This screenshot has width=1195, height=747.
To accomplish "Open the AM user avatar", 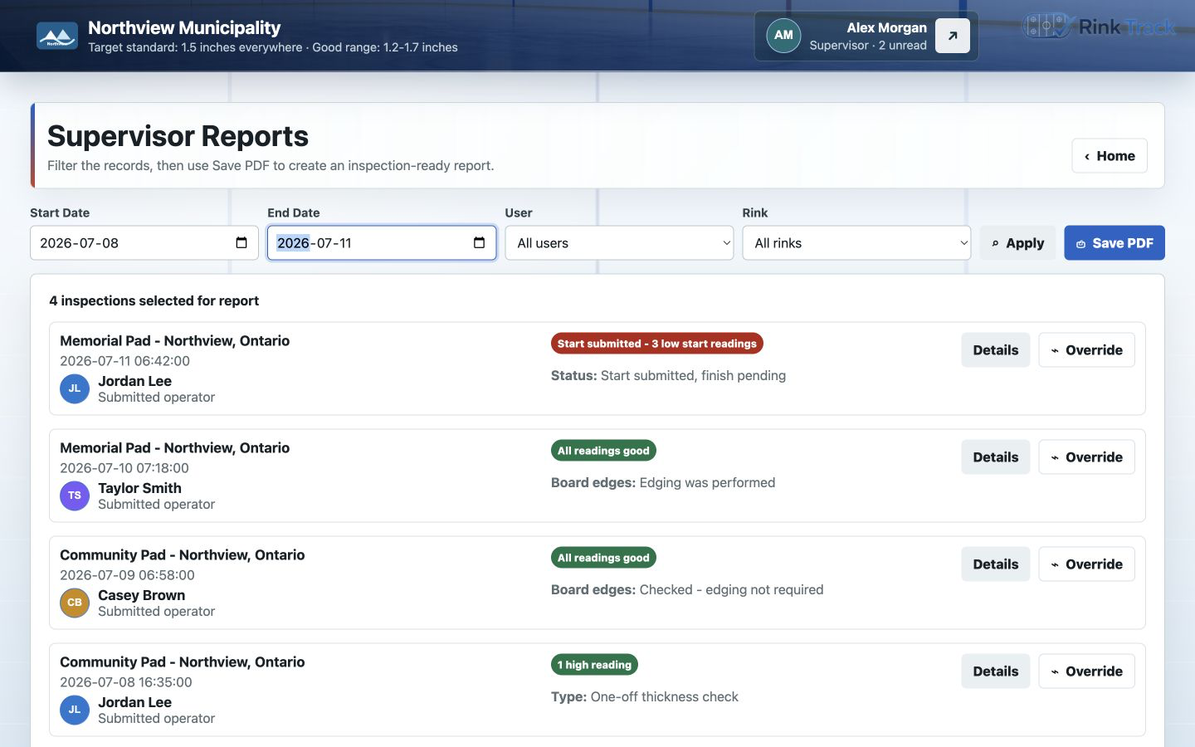I will [x=783, y=36].
